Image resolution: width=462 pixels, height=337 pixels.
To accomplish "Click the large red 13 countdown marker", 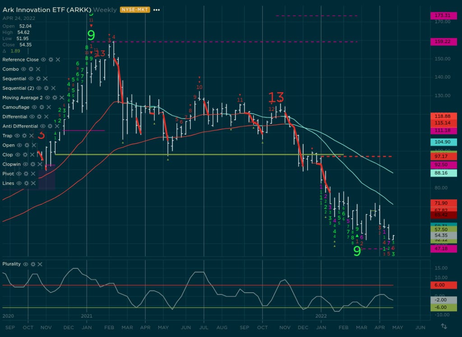I will click(276, 97).
